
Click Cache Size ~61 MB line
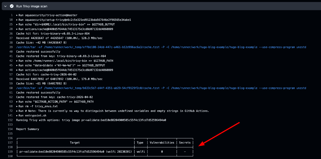click(x=41, y=83)
